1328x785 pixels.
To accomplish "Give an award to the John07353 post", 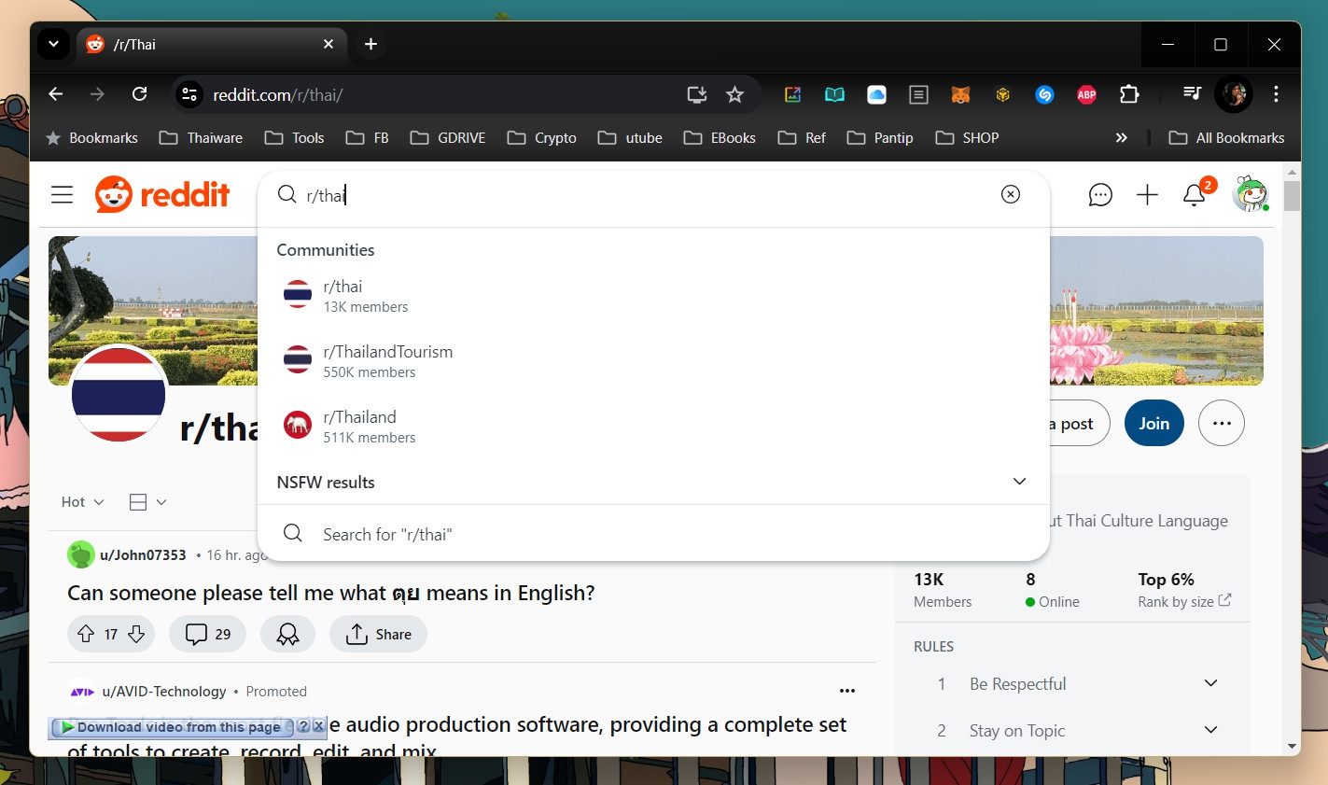I will (287, 634).
